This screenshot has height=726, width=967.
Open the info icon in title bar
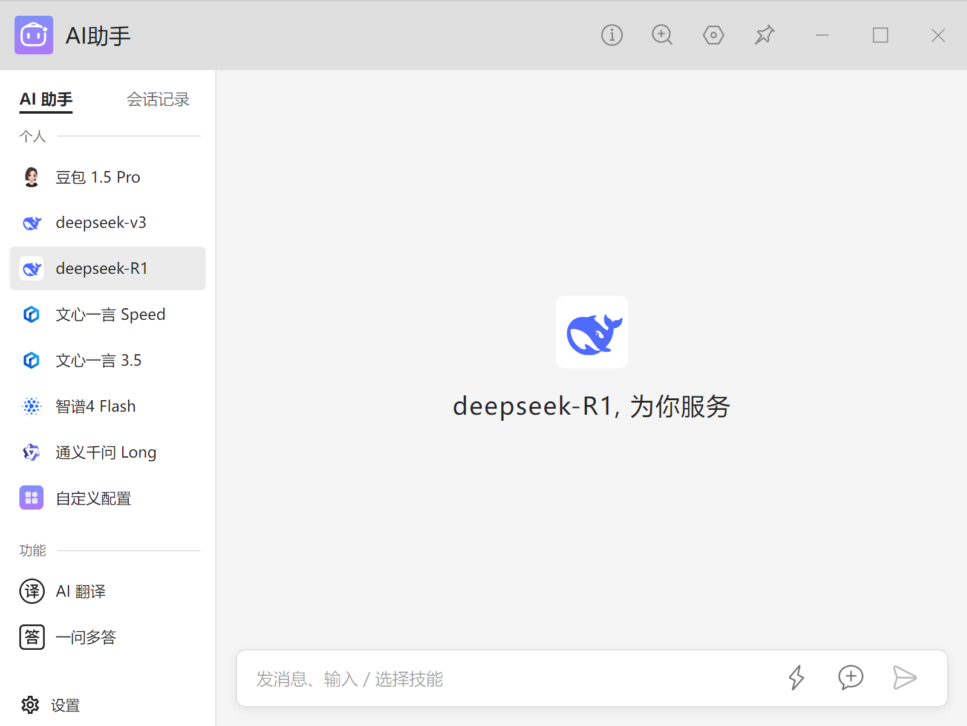[611, 35]
